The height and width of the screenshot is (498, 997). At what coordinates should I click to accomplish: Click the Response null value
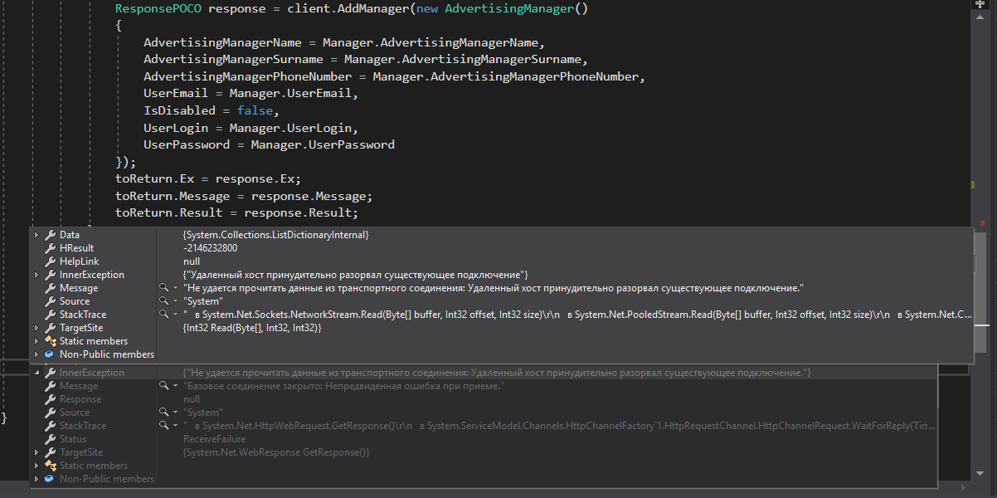(x=192, y=399)
